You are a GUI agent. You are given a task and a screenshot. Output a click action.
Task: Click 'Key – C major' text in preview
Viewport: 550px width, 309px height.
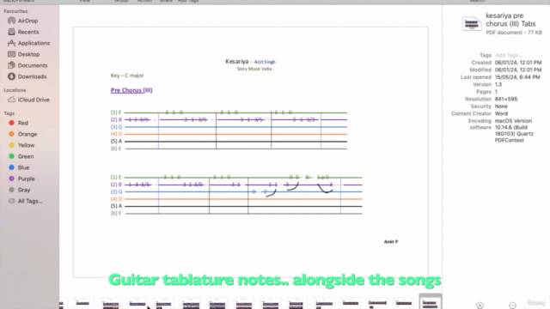[x=127, y=76]
